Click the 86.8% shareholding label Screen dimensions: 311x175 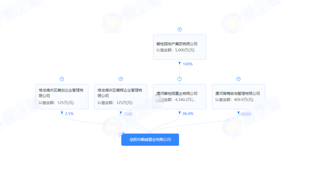[x=188, y=114]
